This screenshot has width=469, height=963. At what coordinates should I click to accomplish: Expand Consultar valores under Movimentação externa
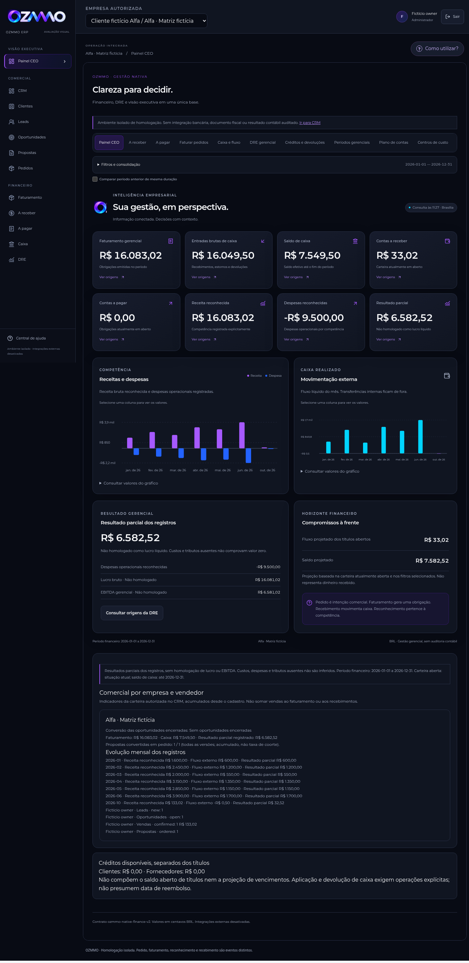point(330,471)
